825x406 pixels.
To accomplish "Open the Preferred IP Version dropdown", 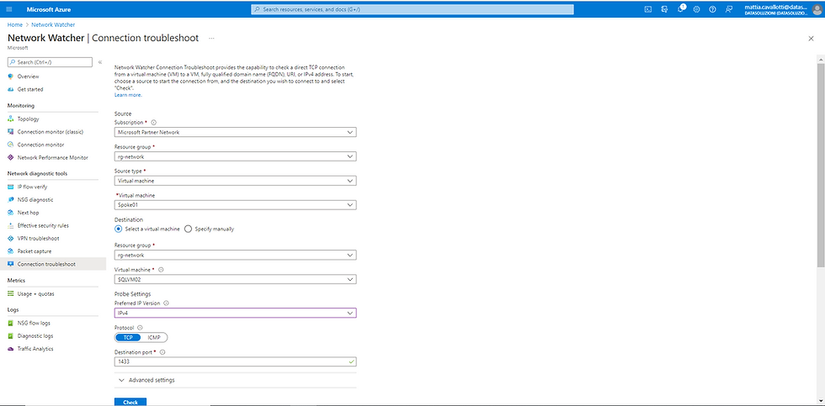I will pos(235,313).
